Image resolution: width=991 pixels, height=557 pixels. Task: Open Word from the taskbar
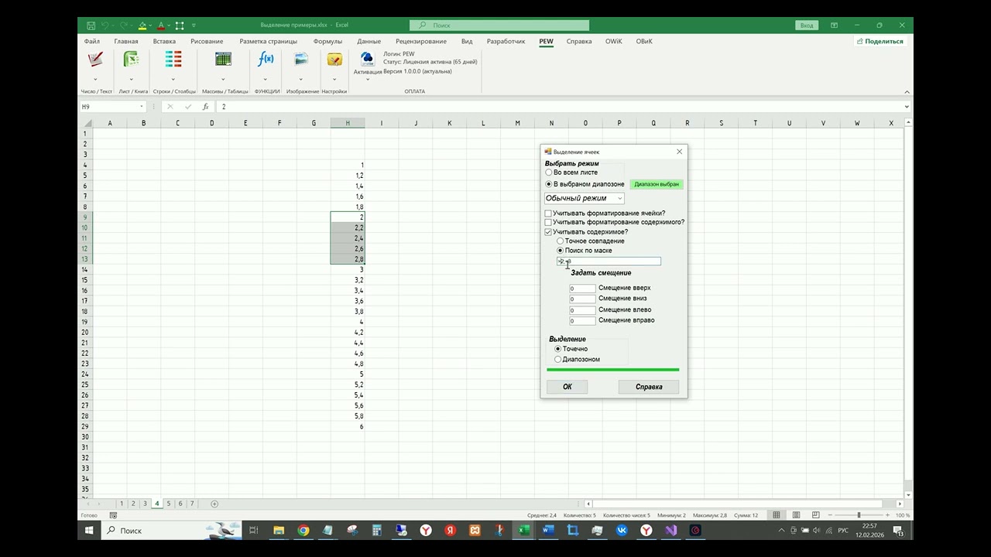548,531
